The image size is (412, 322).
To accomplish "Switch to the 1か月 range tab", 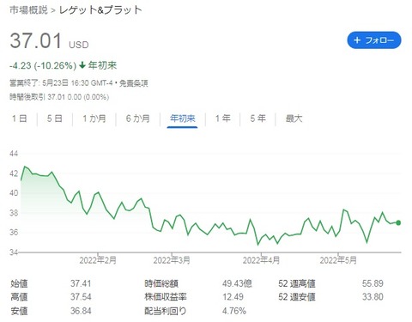I will [x=94, y=118].
